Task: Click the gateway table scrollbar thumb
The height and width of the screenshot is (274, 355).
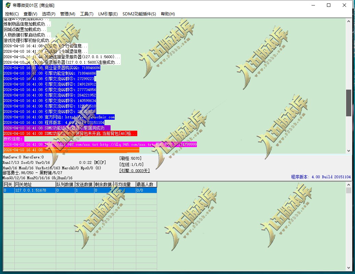Action: (348, 190)
